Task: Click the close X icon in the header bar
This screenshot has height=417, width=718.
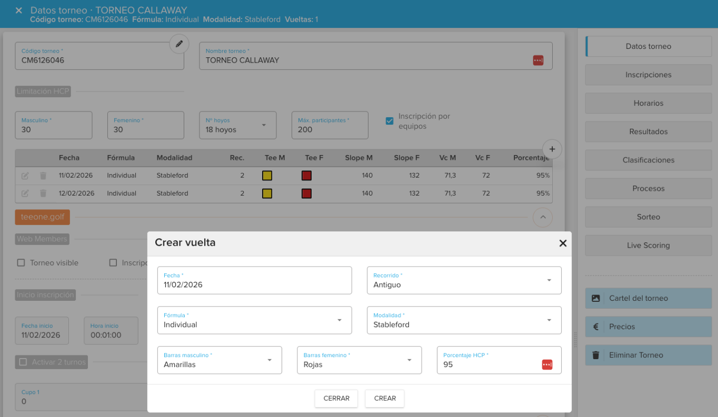Action: pos(19,11)
